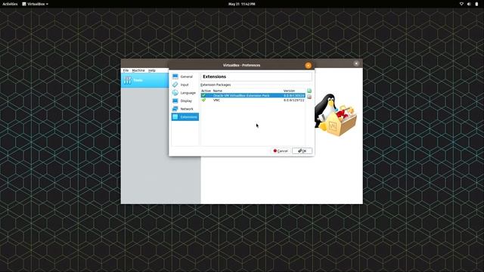Click the active checkmark of the Oracle Extension Pack
Viewport: 484px width, 272px height.
pyautogui.click(x=203, y=95)
